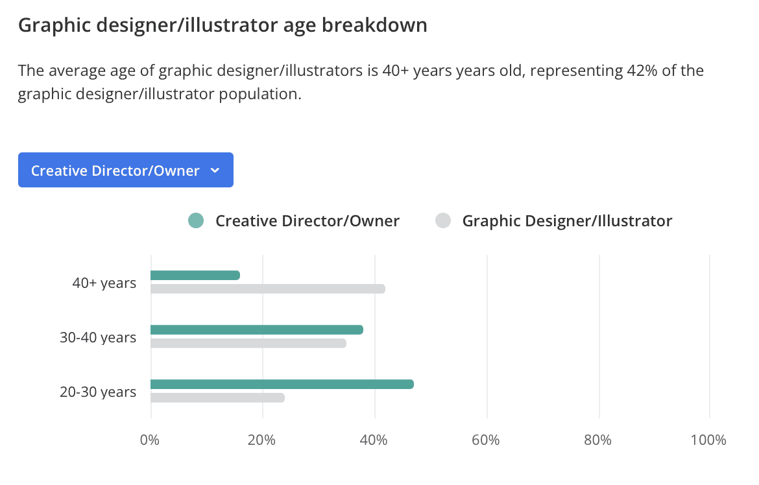Pick the gray bar for 20-30 years
The height and width of the screenshot is (485, 759).
217,397
